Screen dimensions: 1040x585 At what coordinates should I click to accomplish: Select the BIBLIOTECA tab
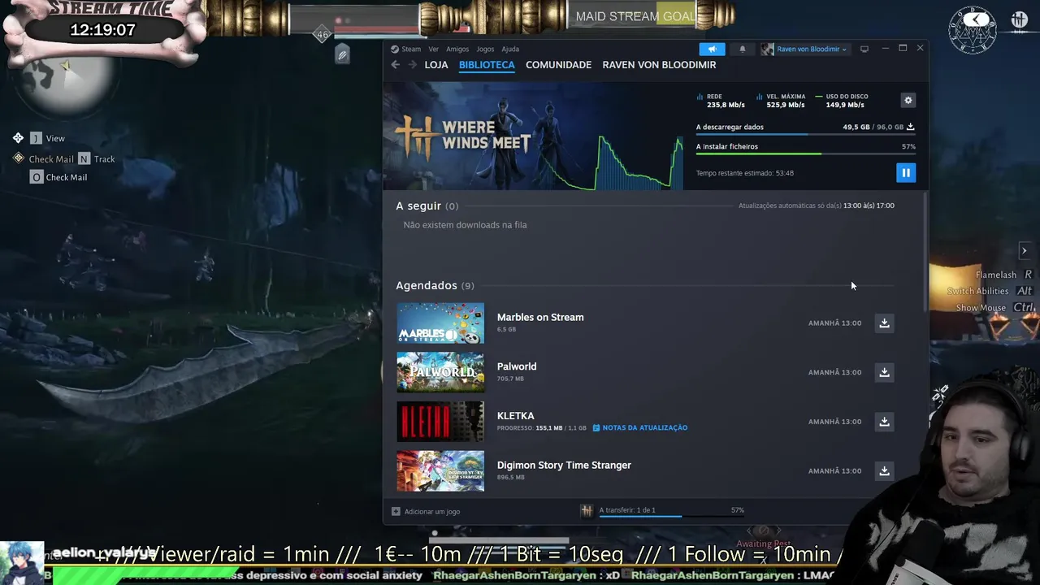pyautogui.click(x=487, y=65)
